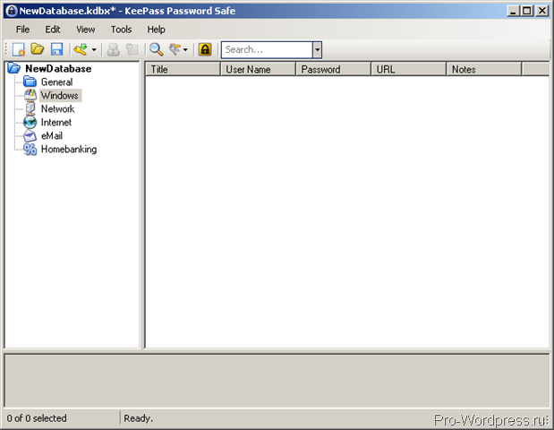Select the Network group
The width and height of the screenshot is (554, 430).
pyautogui.click(x=57, y=109)
